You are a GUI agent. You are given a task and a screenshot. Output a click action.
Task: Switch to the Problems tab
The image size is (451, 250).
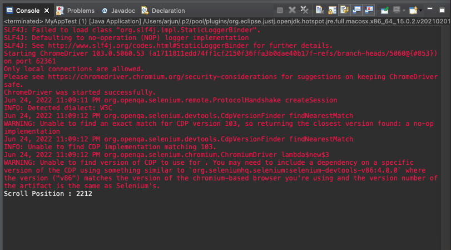coord(76,11)
